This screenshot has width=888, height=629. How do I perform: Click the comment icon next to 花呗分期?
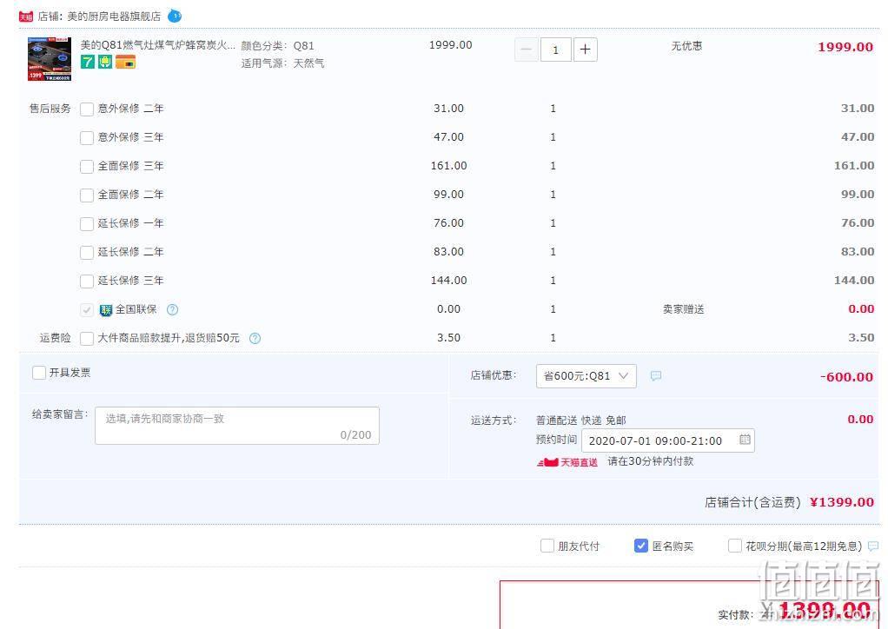tap(873, 546)
